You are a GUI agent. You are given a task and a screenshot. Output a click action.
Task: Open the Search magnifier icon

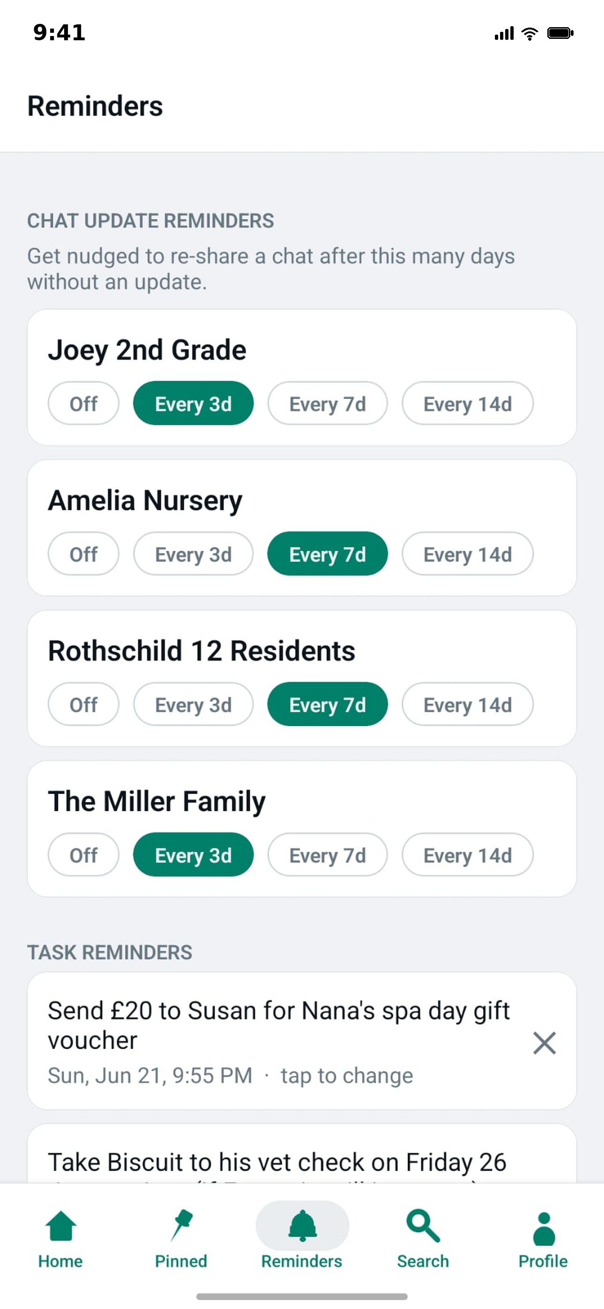click(423, 1226)
